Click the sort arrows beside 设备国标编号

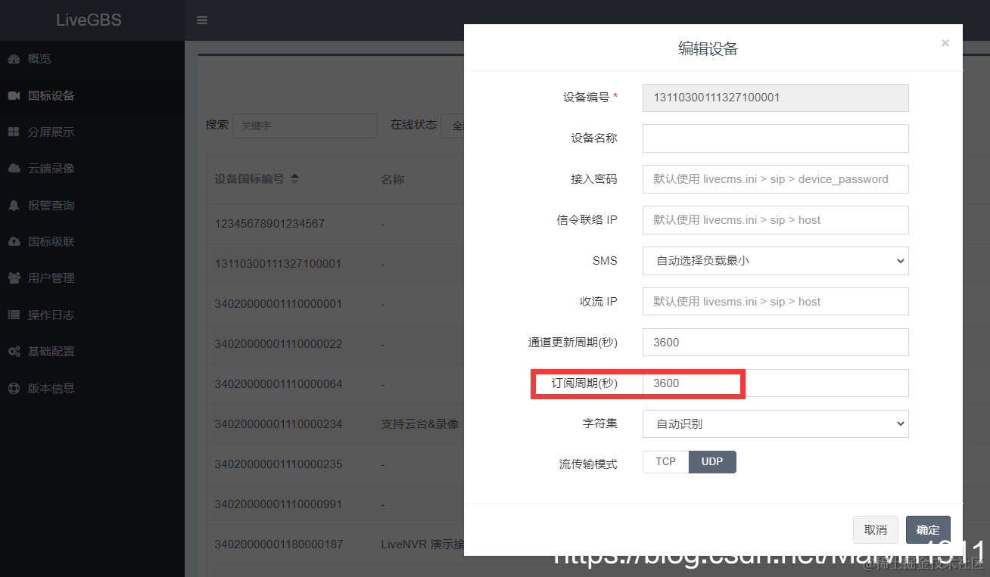pyautogui.click(x=294, y=179)
